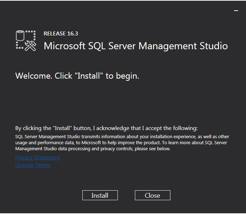246x214 pixels.
Task: Open the Privacy Statement link
Action: [38, 158]
